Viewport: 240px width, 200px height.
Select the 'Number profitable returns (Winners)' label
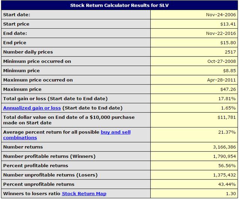[x=49, y=156]
